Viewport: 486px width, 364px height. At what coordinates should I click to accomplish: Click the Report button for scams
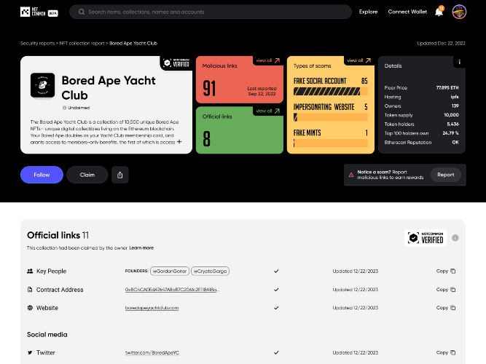(446, 175)
